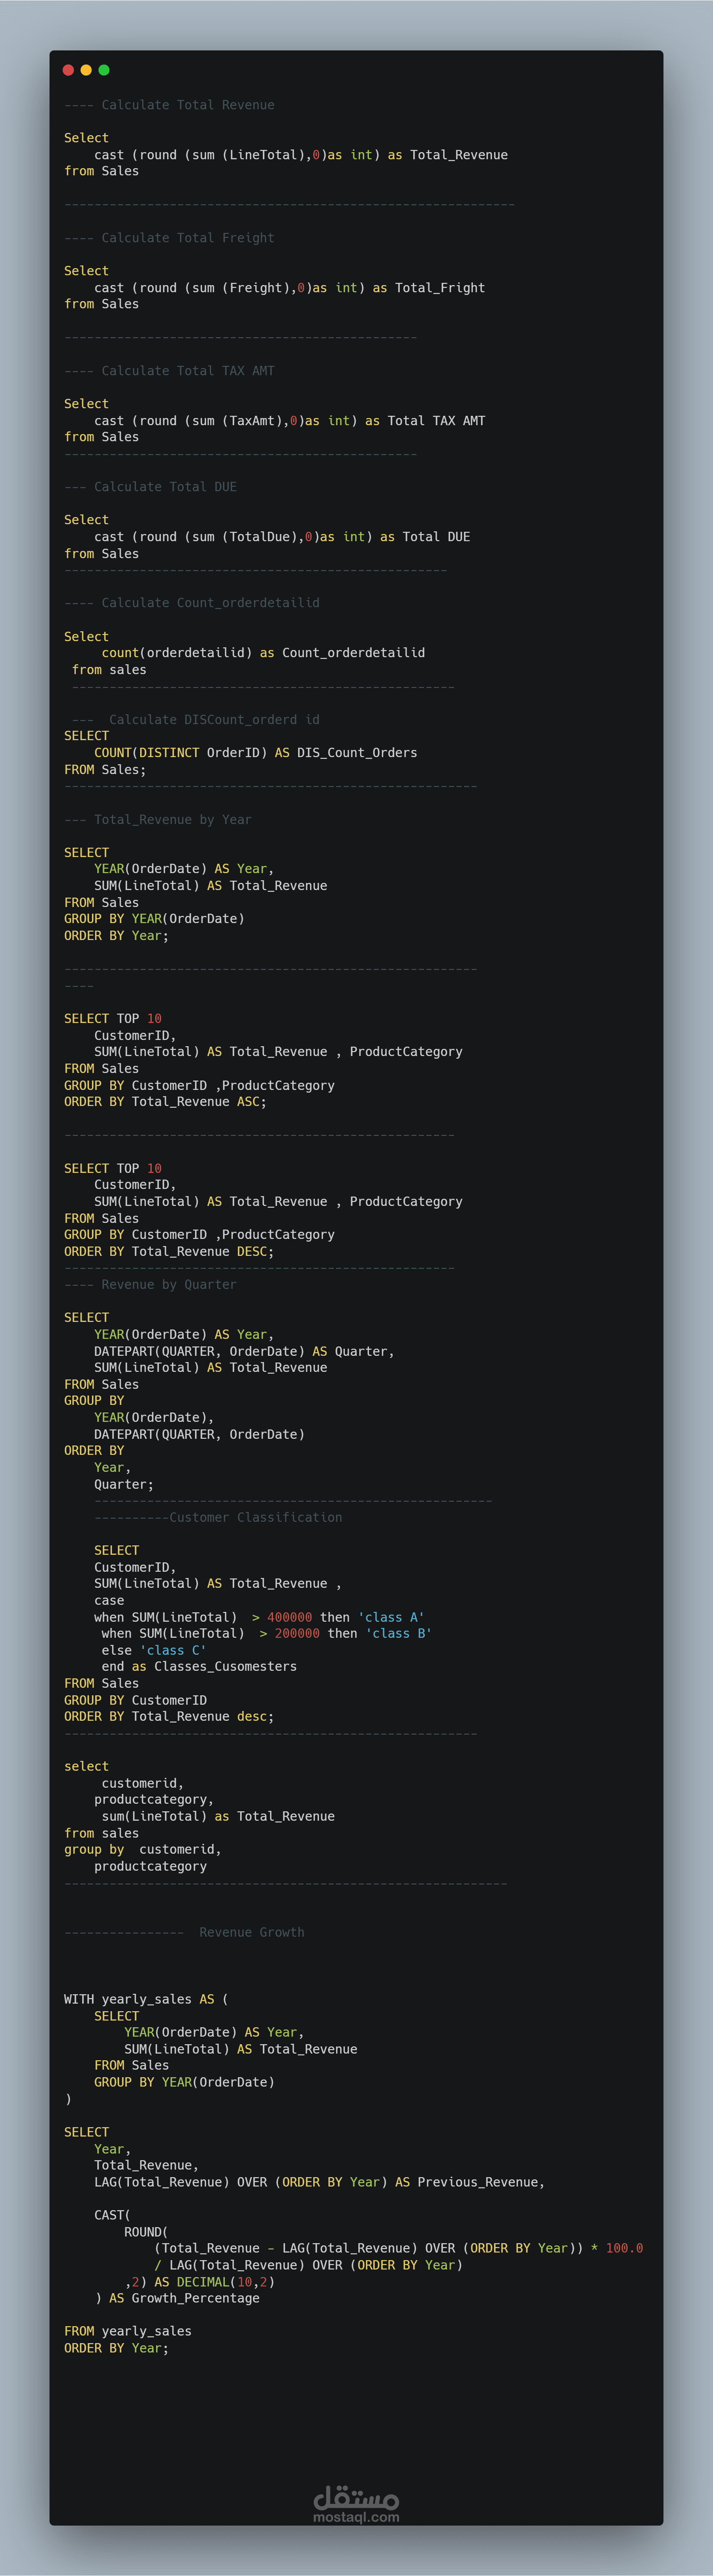Image resolution: width=713 pixels, height=2576 pixels.
Task: Click the comment "Customer Classification"
Action: 218,1518
